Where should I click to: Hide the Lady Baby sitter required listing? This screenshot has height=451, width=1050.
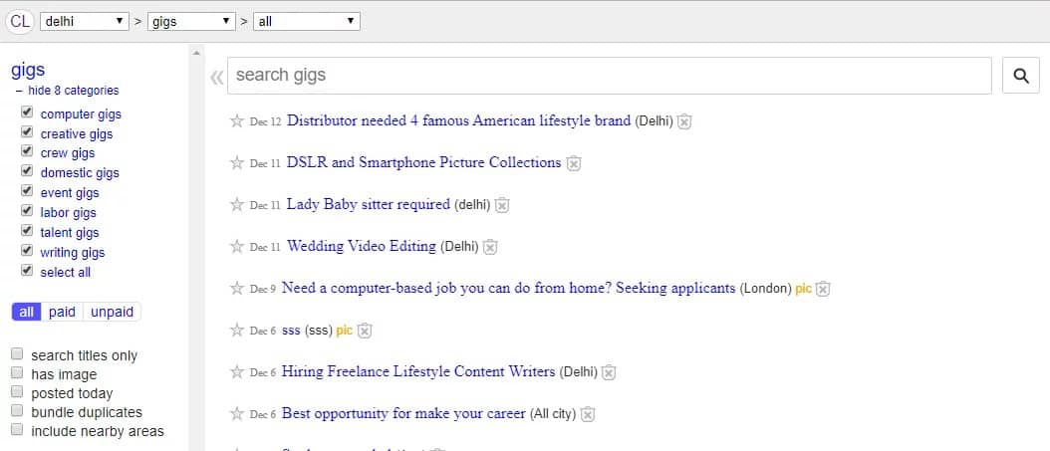[x=501, y=205]
